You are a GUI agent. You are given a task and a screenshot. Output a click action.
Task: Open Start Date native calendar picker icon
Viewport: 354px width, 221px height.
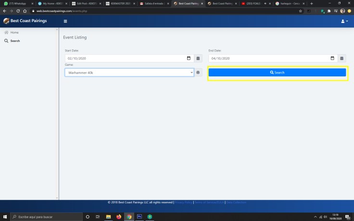pos(189,58)
